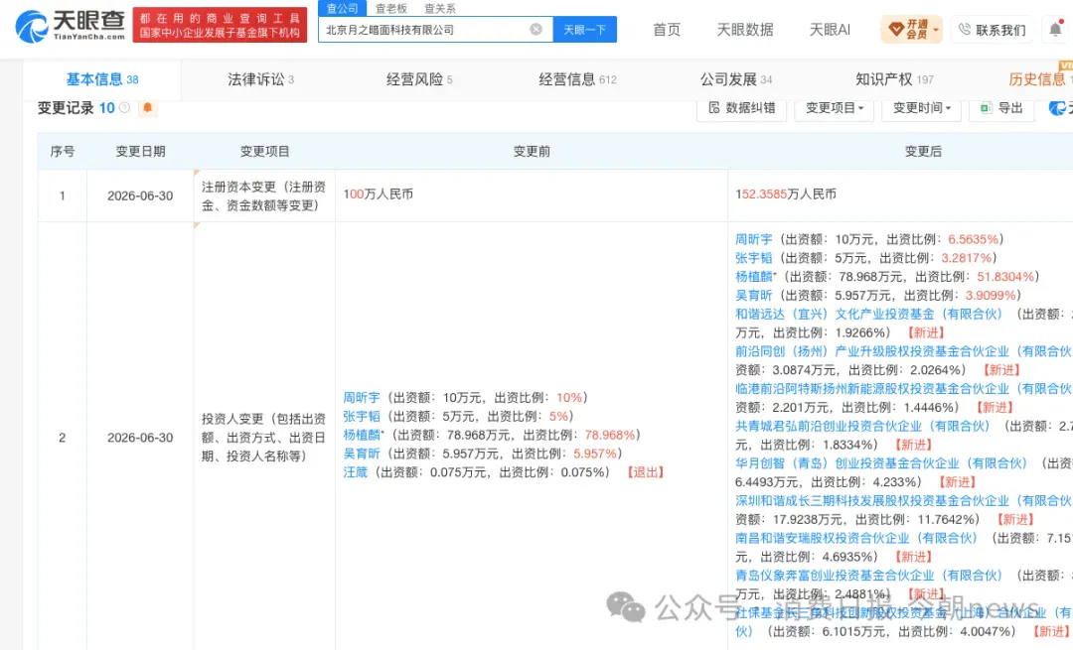This screenshot has height=650, width=1073.
Task: Click the 序号 column header
Action: (63, 151)
